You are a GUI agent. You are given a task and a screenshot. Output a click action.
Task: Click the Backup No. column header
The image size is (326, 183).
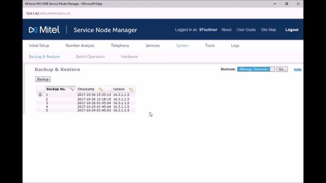[x=56, y=89]
